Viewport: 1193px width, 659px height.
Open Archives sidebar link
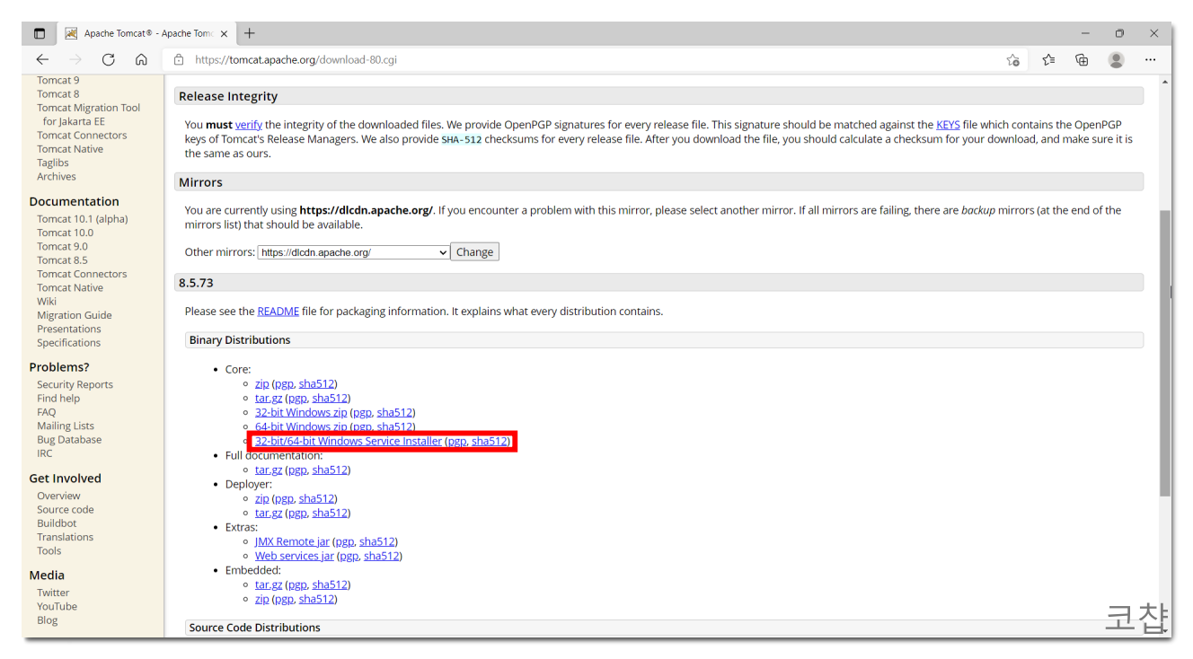point(57,176)
